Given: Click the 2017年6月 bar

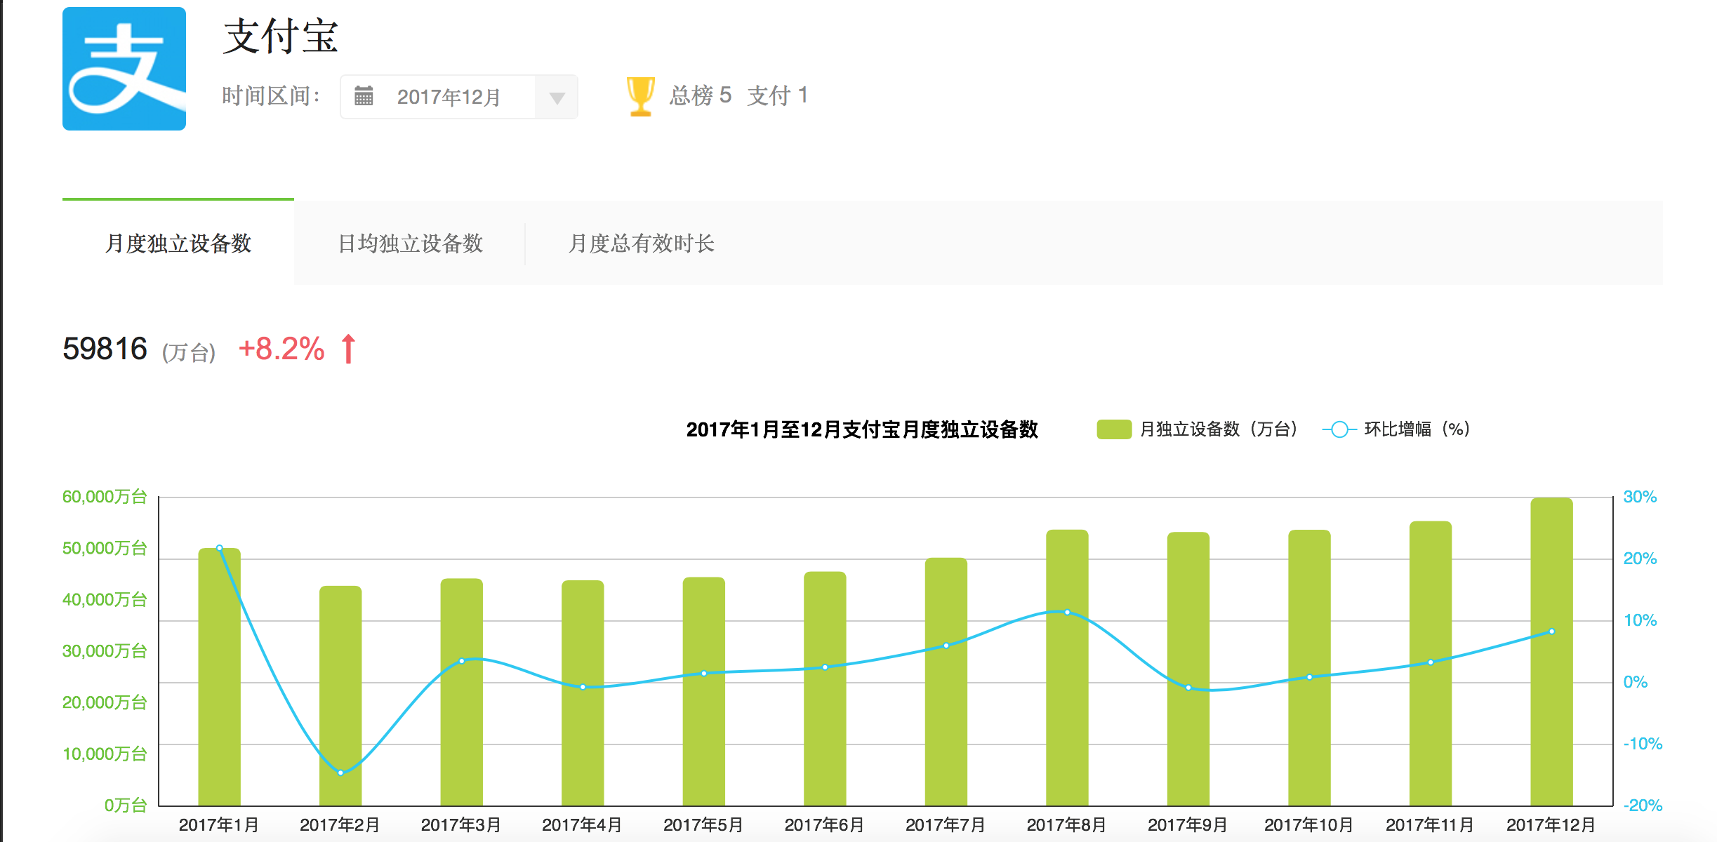Looking at the screenshot, I should pos(825,688).
